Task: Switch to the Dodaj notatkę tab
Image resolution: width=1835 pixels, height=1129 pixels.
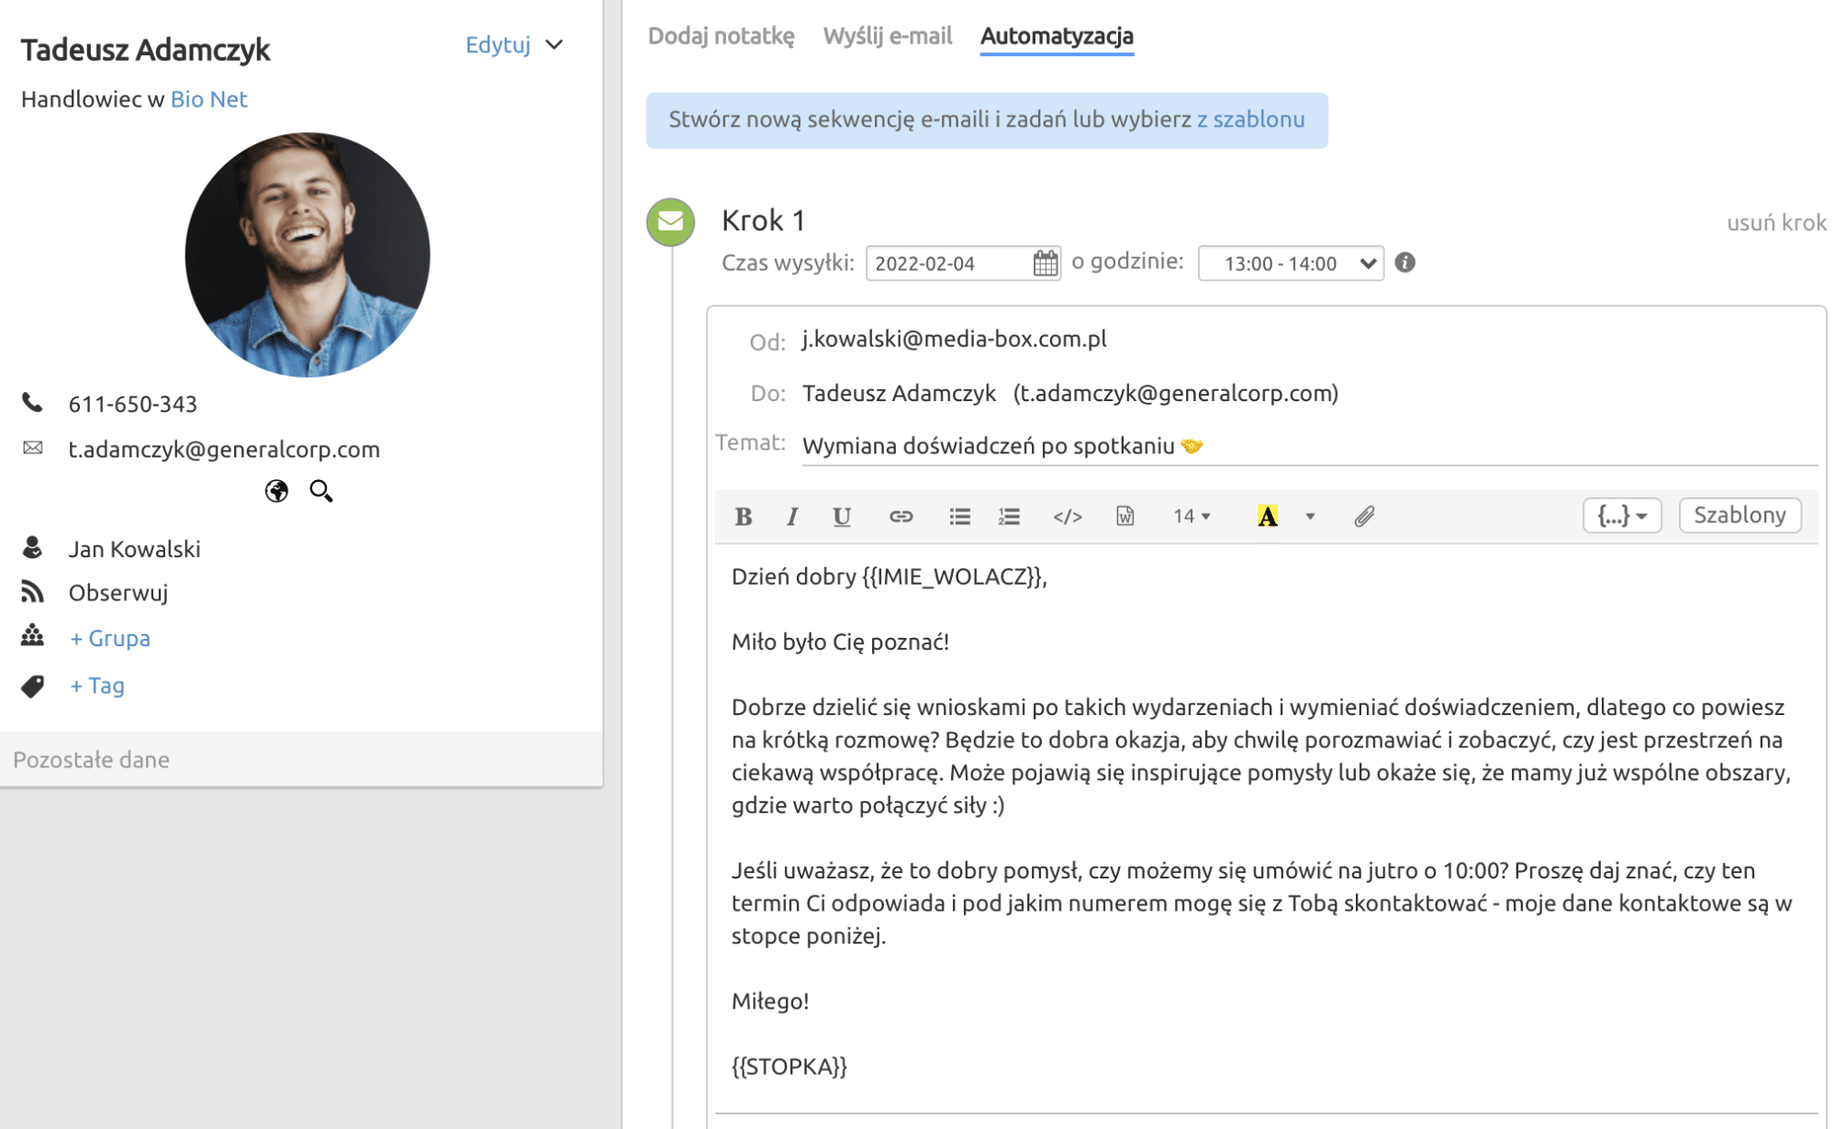Action: point(722,36)
